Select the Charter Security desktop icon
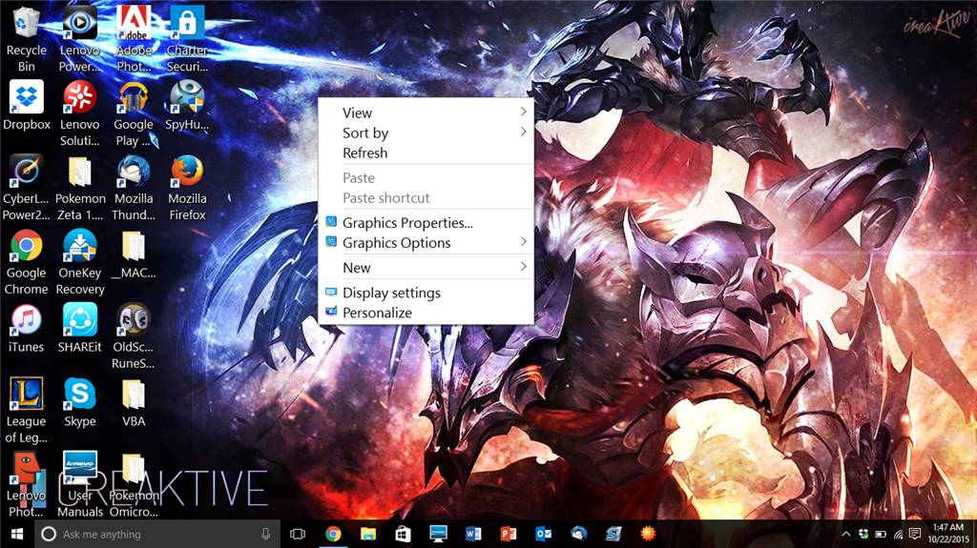This screenshot has height=548, width=977. (187, 39)
